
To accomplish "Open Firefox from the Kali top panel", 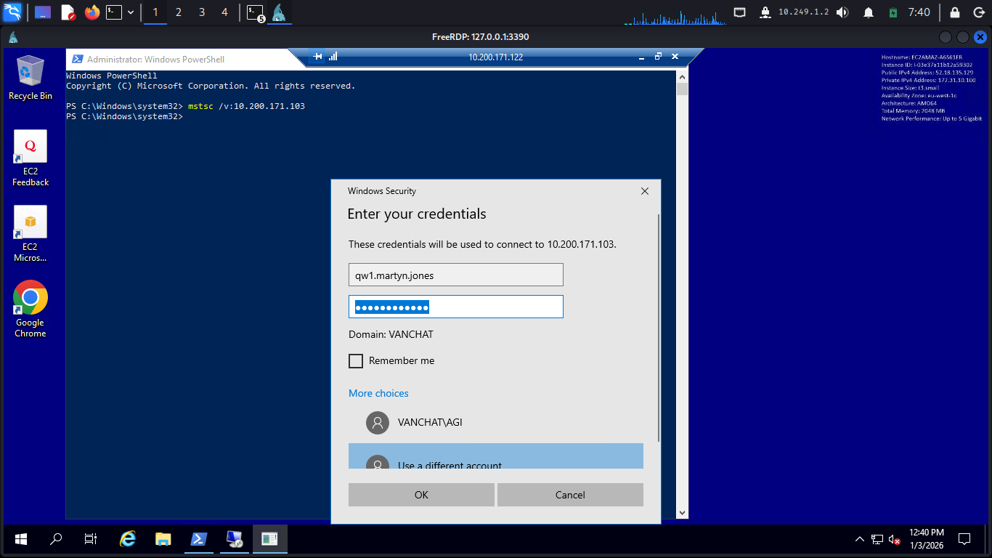I will tap(92, 12).
